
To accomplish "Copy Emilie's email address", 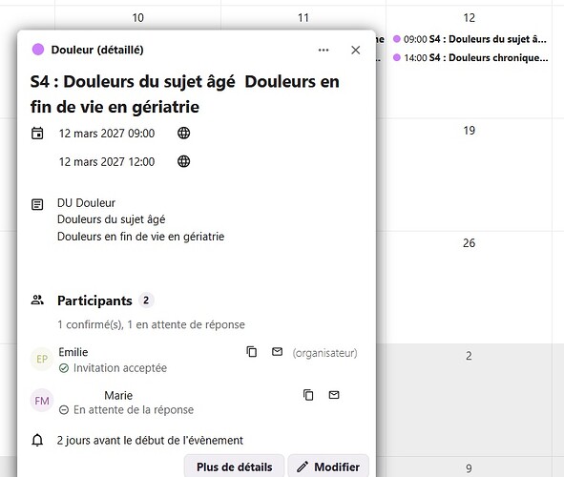I will [x=251, y=352].
